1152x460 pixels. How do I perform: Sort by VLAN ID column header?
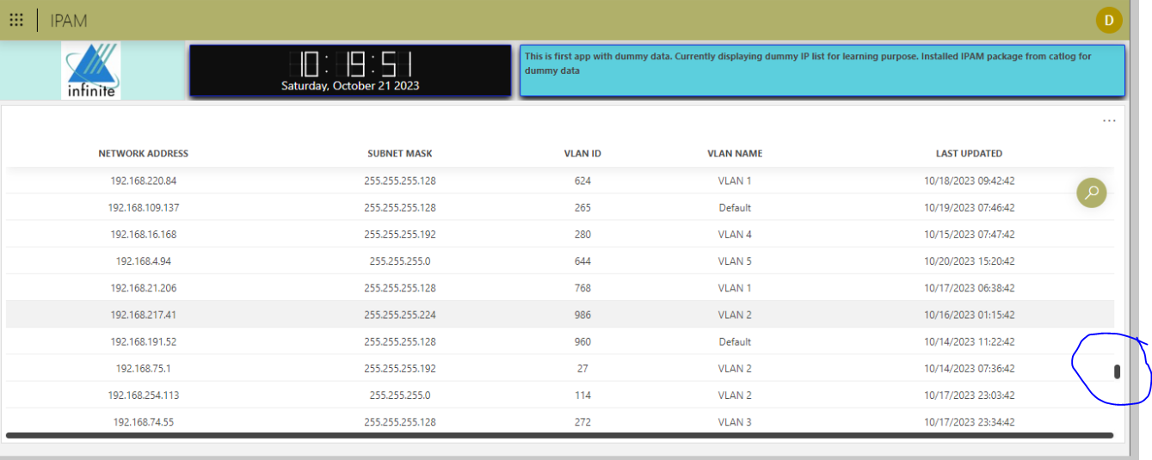(x=582, y=154)
